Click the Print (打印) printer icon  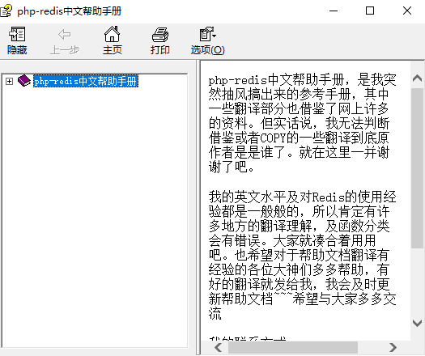(x=160, y=35)
